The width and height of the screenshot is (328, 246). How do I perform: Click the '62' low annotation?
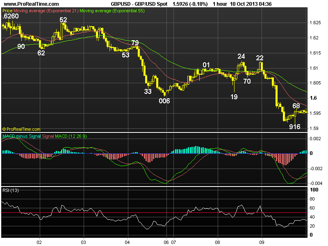(41, 53)
